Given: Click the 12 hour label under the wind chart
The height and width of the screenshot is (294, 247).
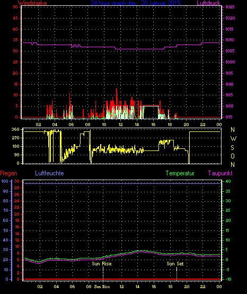Looking at the screenshot, I should (120, 124).
